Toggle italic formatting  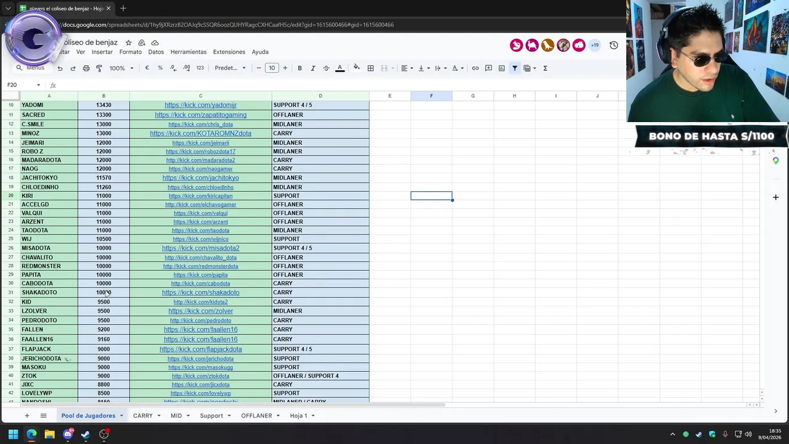tap(313, 68)
